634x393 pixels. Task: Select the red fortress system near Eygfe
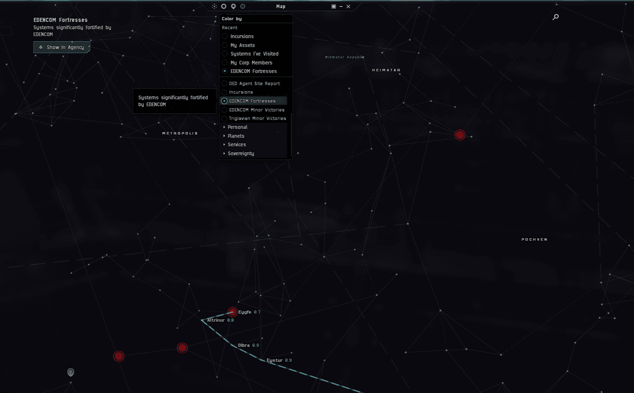[233, 312]
